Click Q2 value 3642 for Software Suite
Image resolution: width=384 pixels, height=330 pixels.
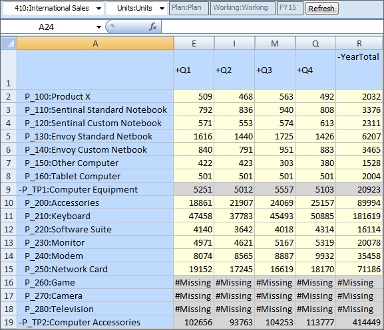point(234,229)
